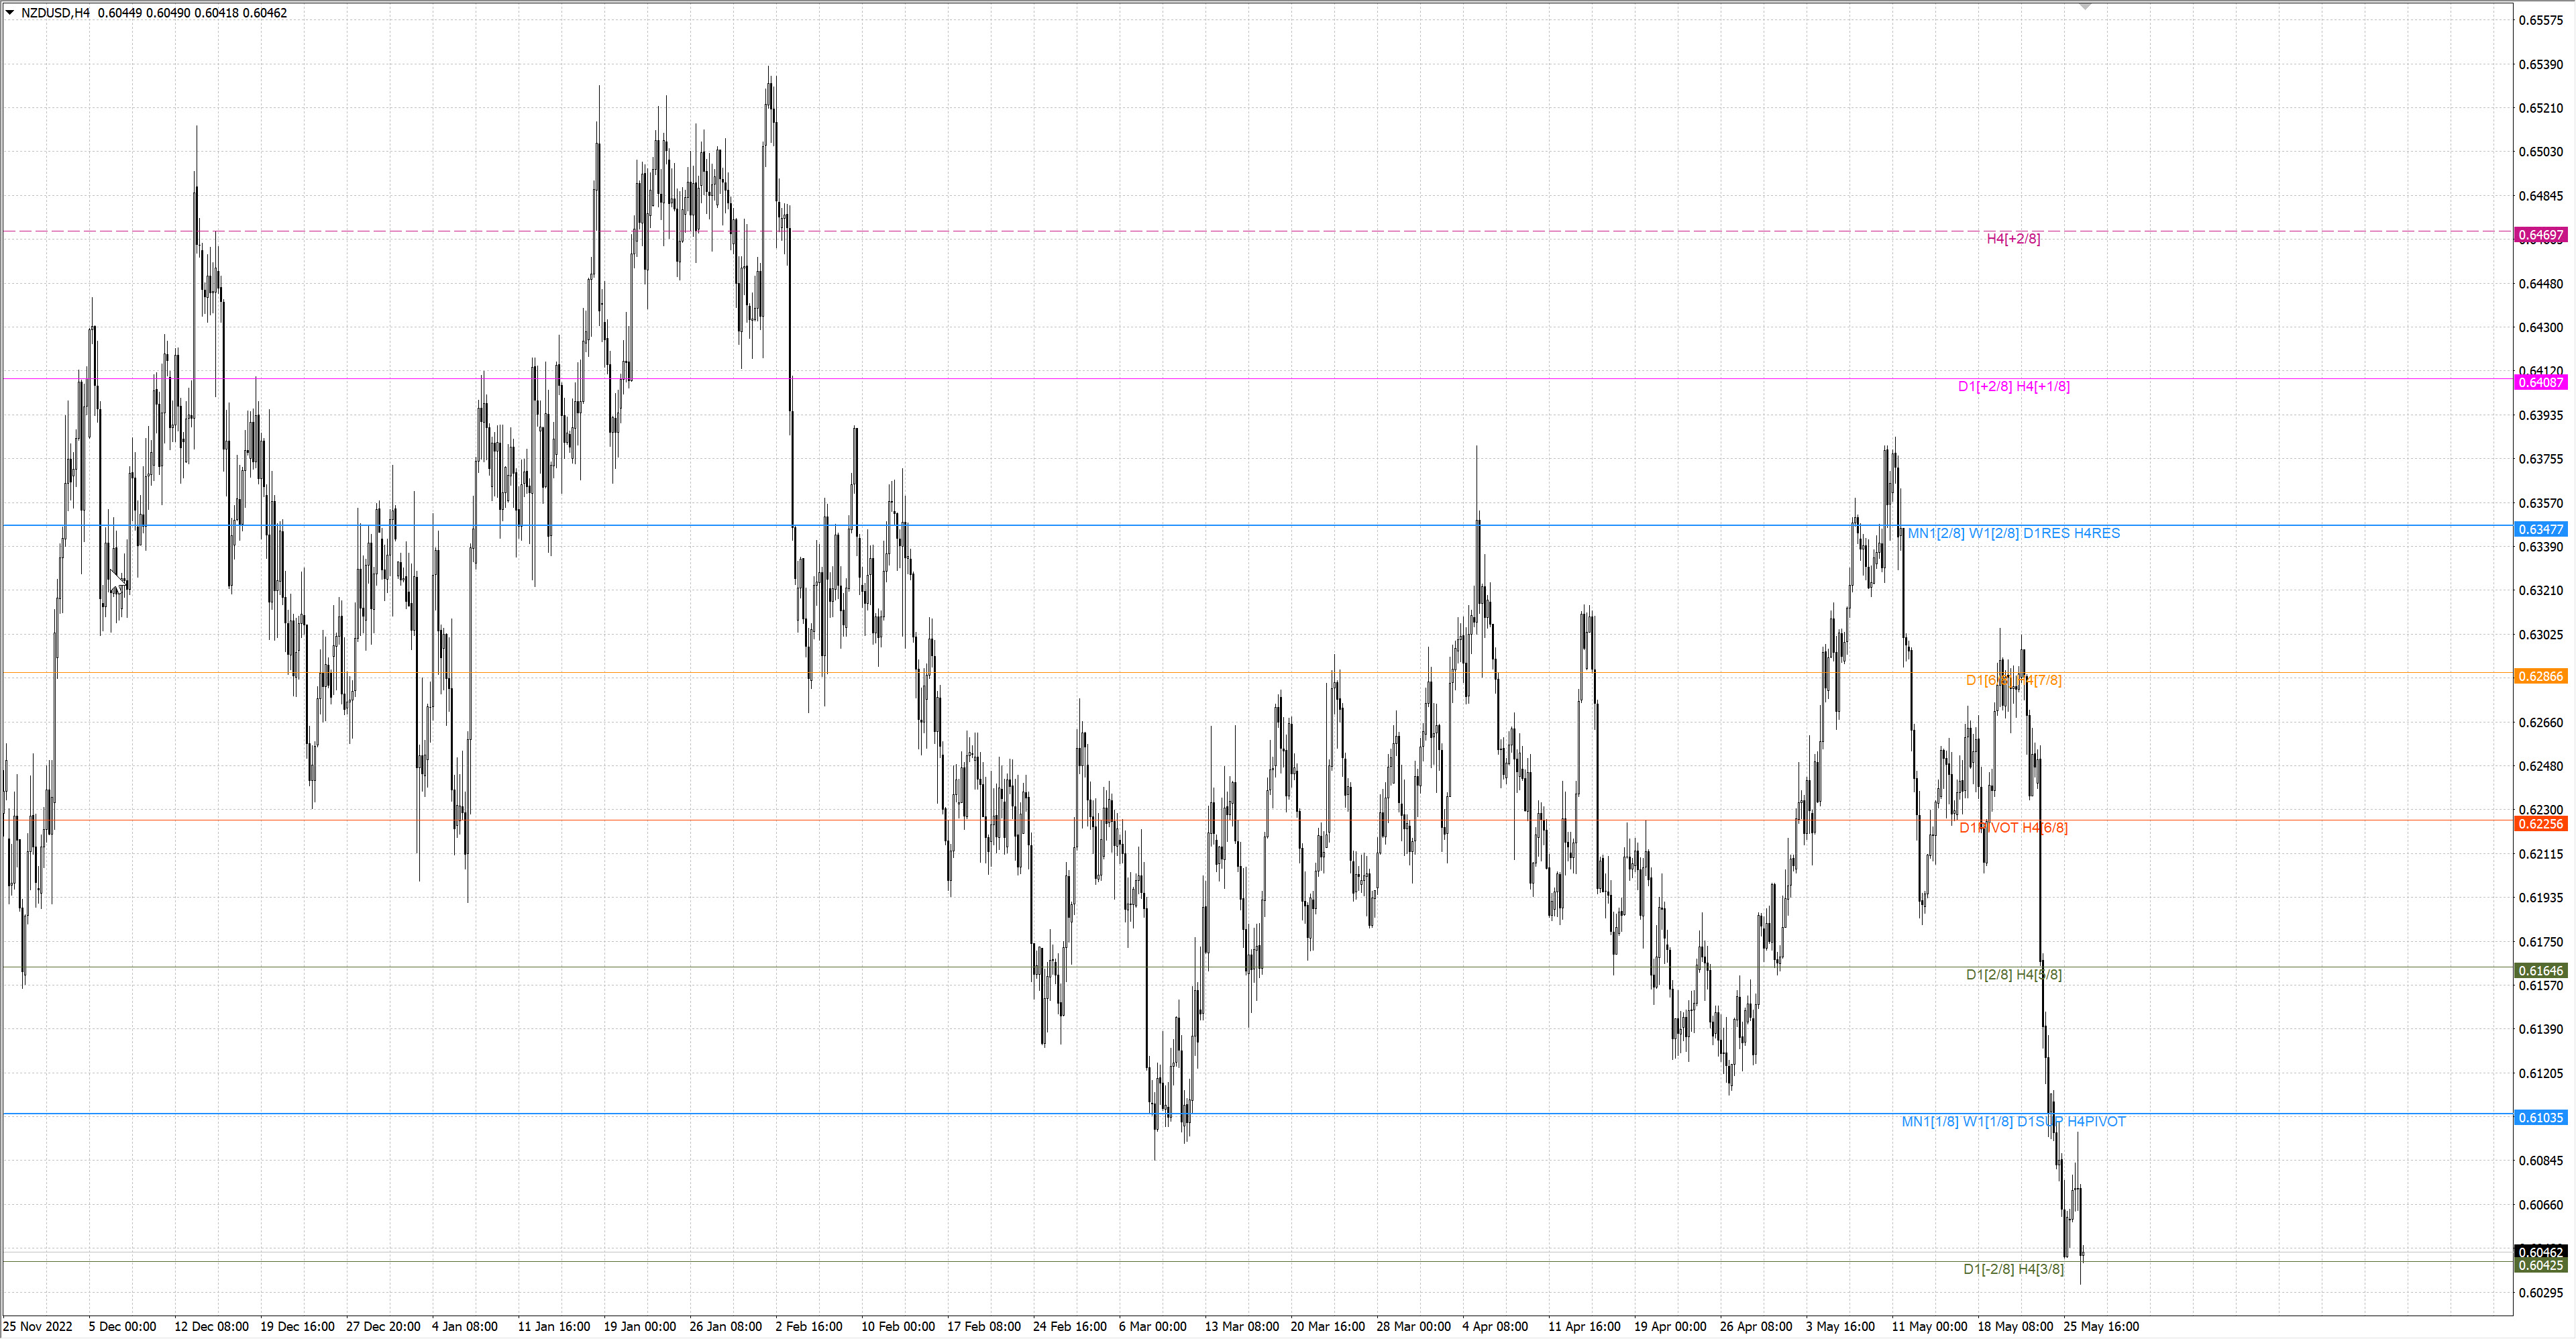Click the 0.64087 pink price tag
This screenshot has width=2576, height=1339.
tap(2540, 383)
